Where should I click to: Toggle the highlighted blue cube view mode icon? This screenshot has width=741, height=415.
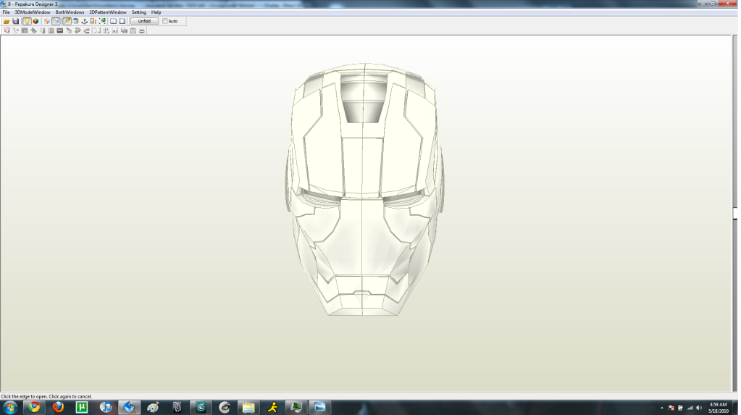click(56, 21)
